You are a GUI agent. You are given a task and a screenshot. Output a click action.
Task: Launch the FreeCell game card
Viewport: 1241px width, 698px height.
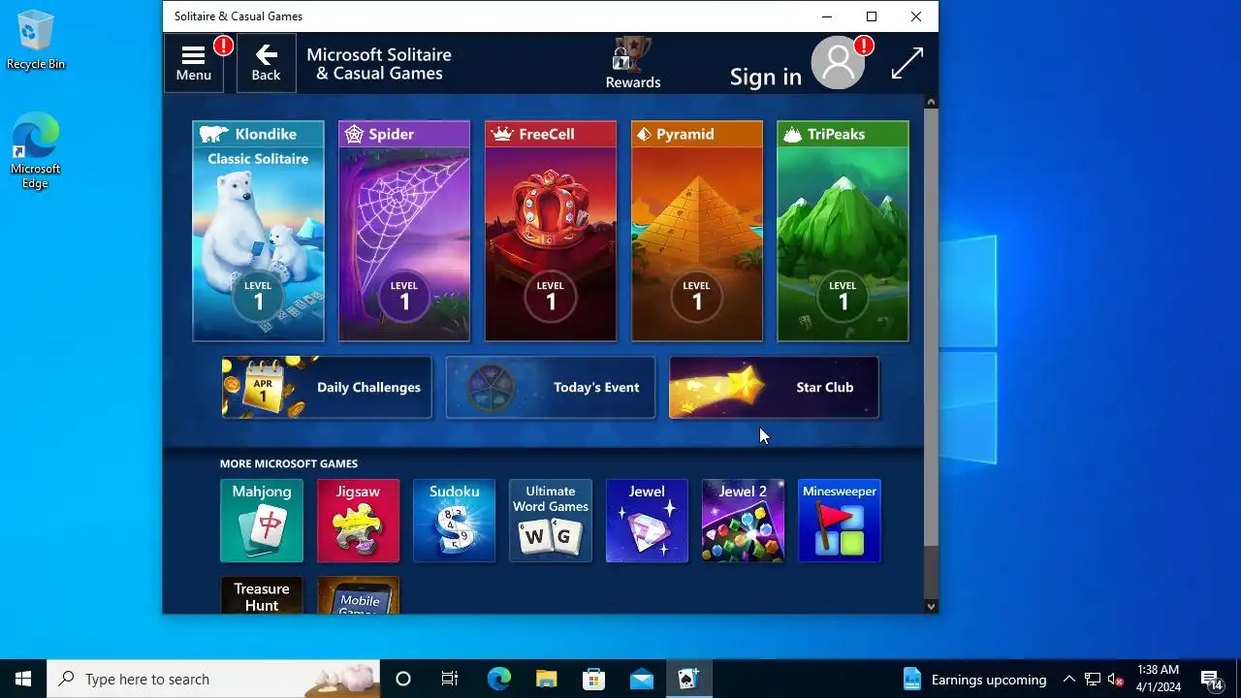click(551, 231)
